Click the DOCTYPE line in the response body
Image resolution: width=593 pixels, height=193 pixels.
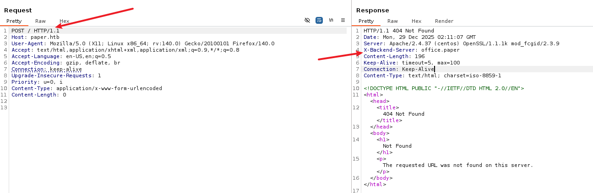click(443, 88)
